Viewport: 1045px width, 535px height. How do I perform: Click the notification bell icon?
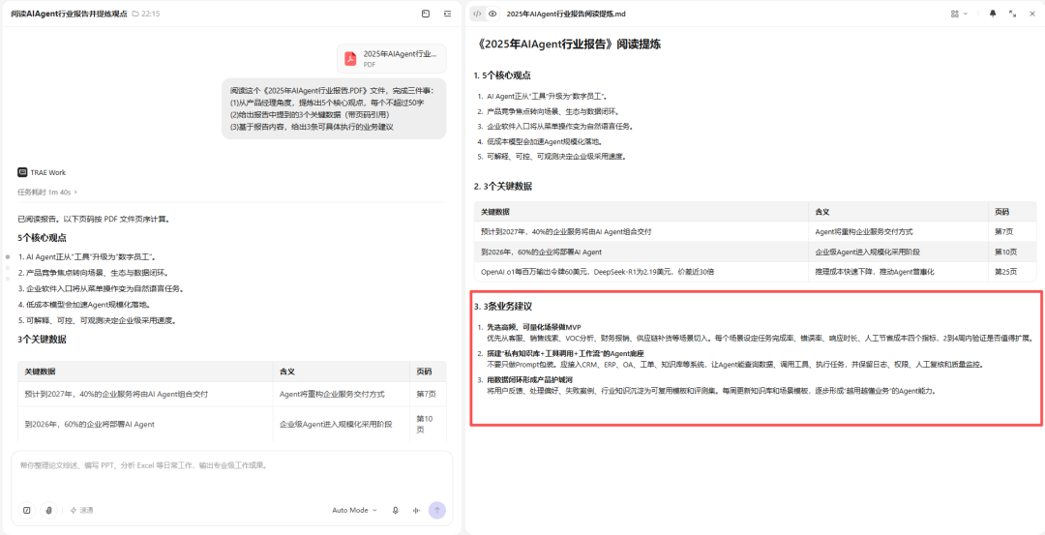pos(993,14)
